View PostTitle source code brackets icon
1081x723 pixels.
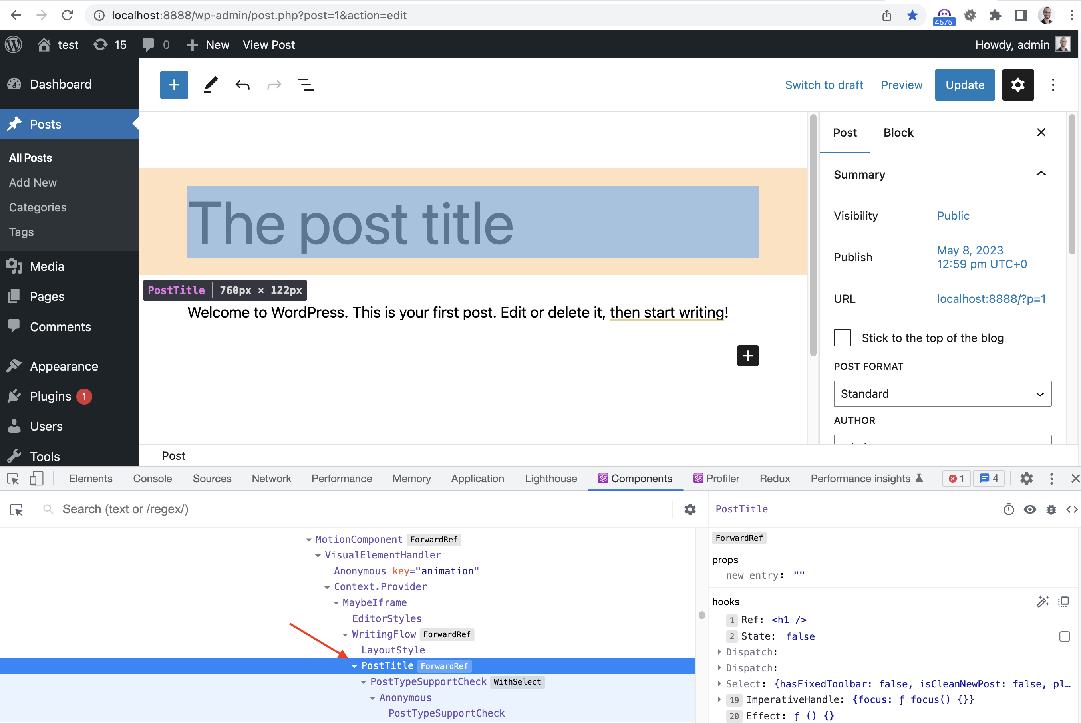(x=1072, y=510)
